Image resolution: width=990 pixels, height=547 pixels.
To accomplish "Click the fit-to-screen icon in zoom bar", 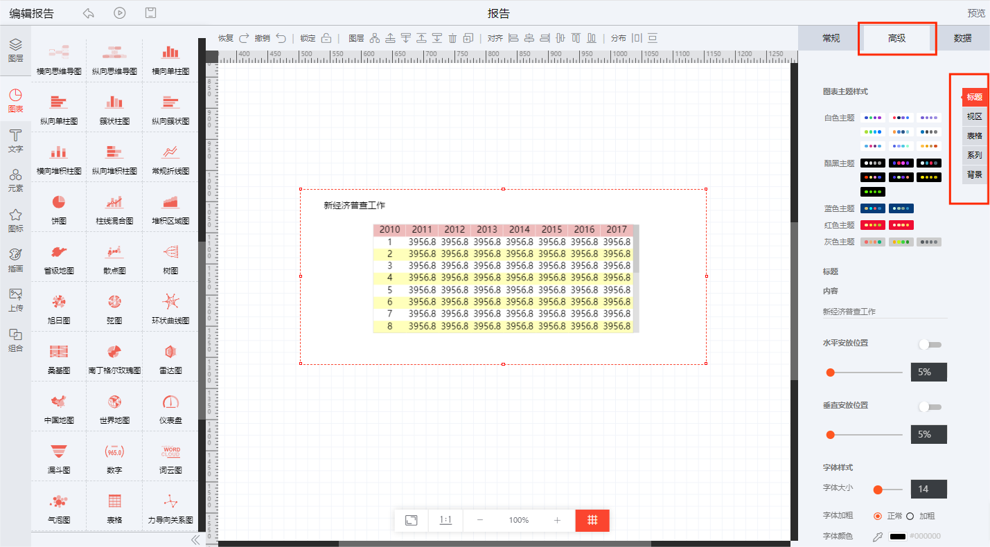I will click(411, 520).
